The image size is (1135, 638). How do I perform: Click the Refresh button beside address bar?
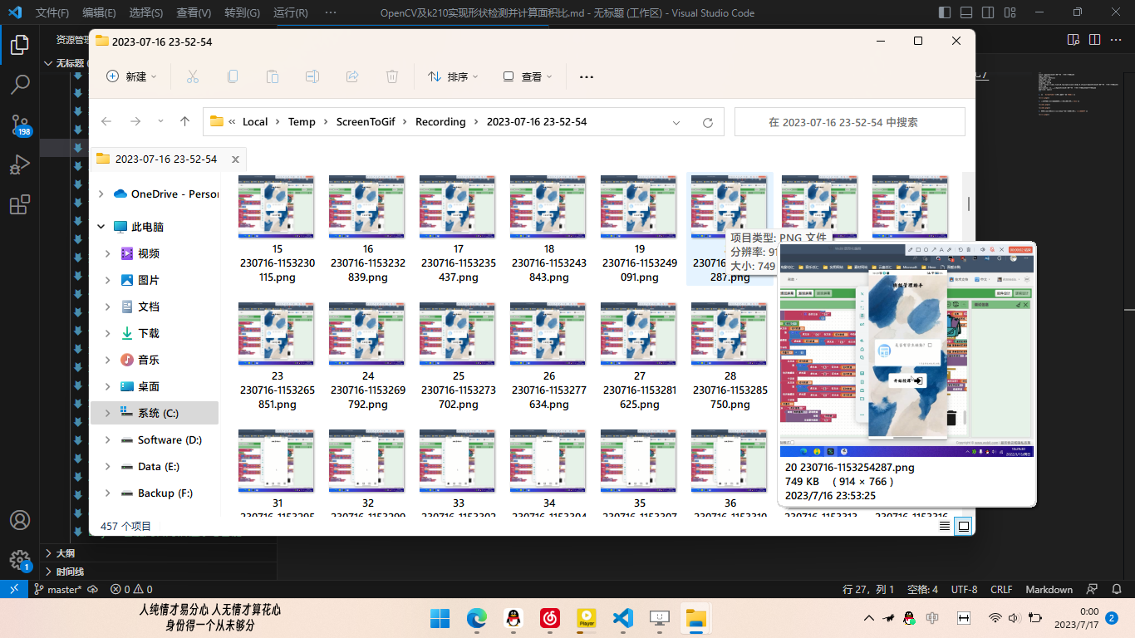click(x=707, y=122)
